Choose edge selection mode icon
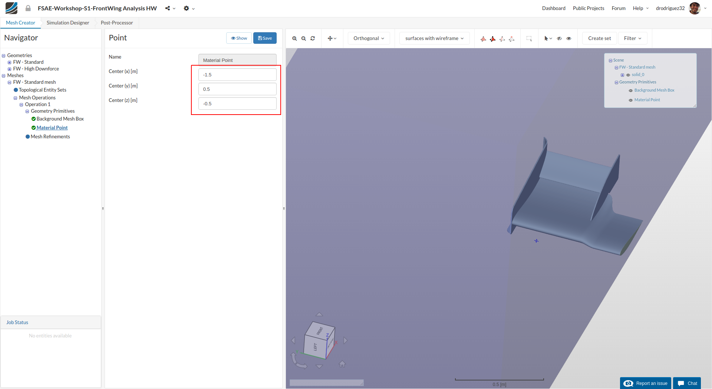Viewport: 712px width, 389px height. click(x=502, y=39)
